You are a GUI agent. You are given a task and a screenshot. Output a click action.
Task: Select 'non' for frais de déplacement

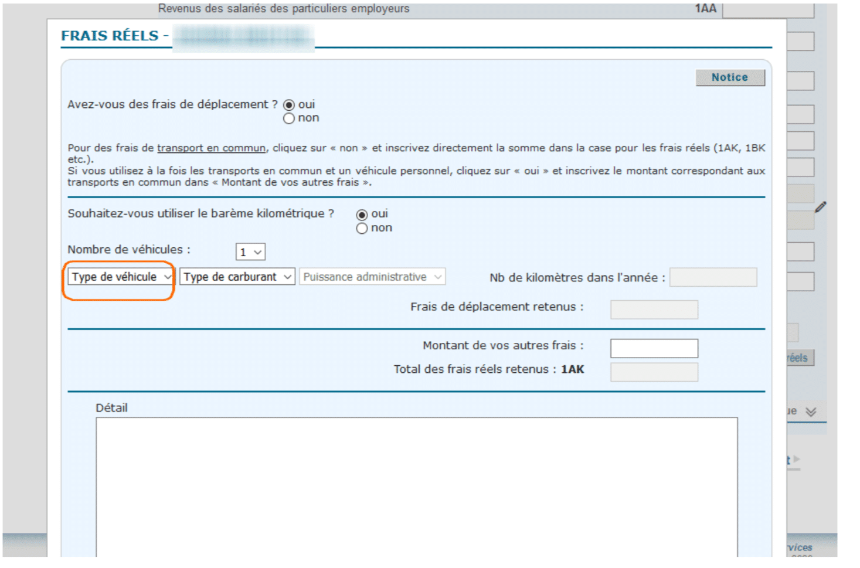coord(289,119)
